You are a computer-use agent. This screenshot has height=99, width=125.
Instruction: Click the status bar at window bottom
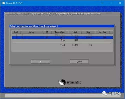62,96
